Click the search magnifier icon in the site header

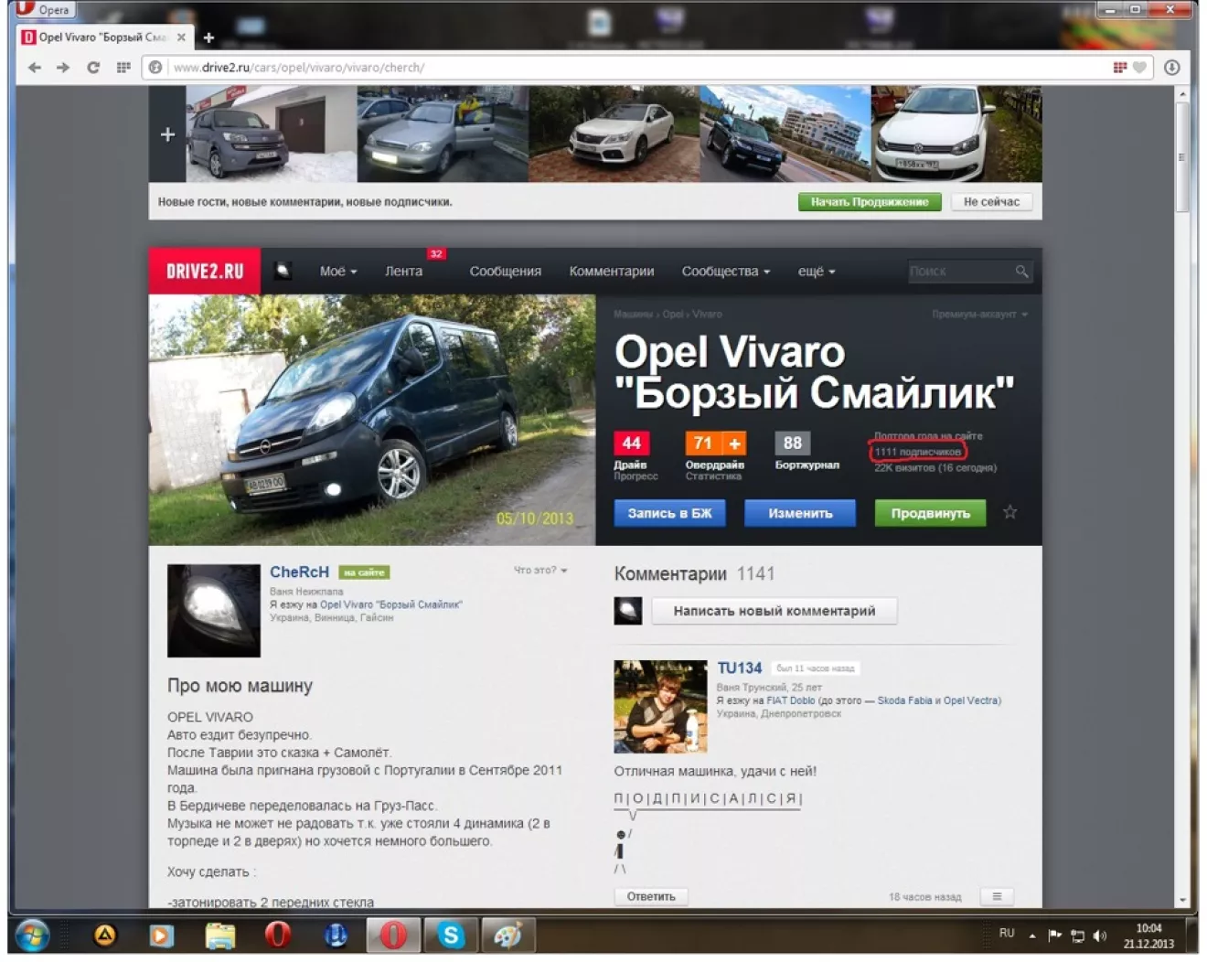click(x=1021, y=272)
